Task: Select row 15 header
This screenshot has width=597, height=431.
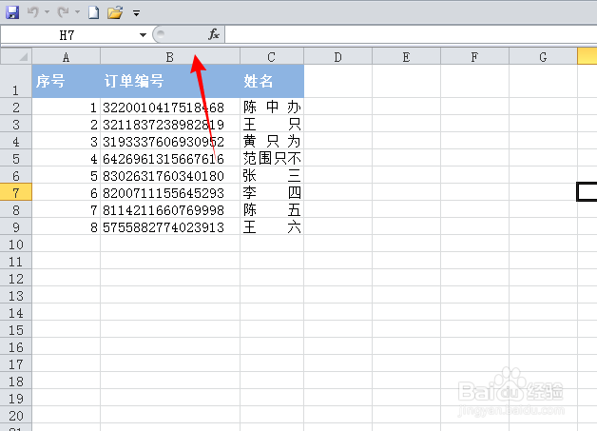Action: tap(16, 330)
